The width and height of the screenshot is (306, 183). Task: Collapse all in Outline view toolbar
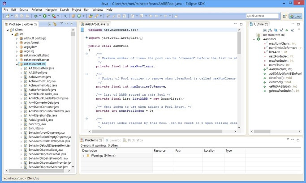(x=265, y=30)
